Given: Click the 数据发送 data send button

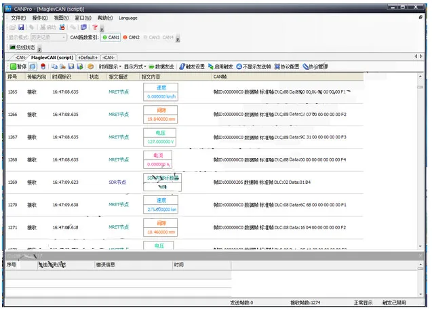Looking at the screenshot, I should coord(161,66).
